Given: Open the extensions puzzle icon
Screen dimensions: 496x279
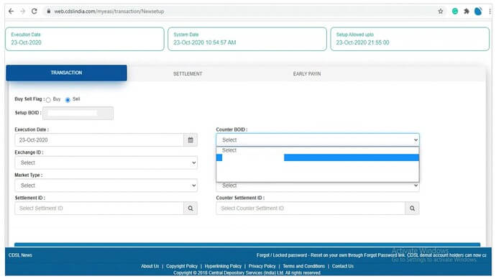Looking at the screenshot, I should click(467, 12).
